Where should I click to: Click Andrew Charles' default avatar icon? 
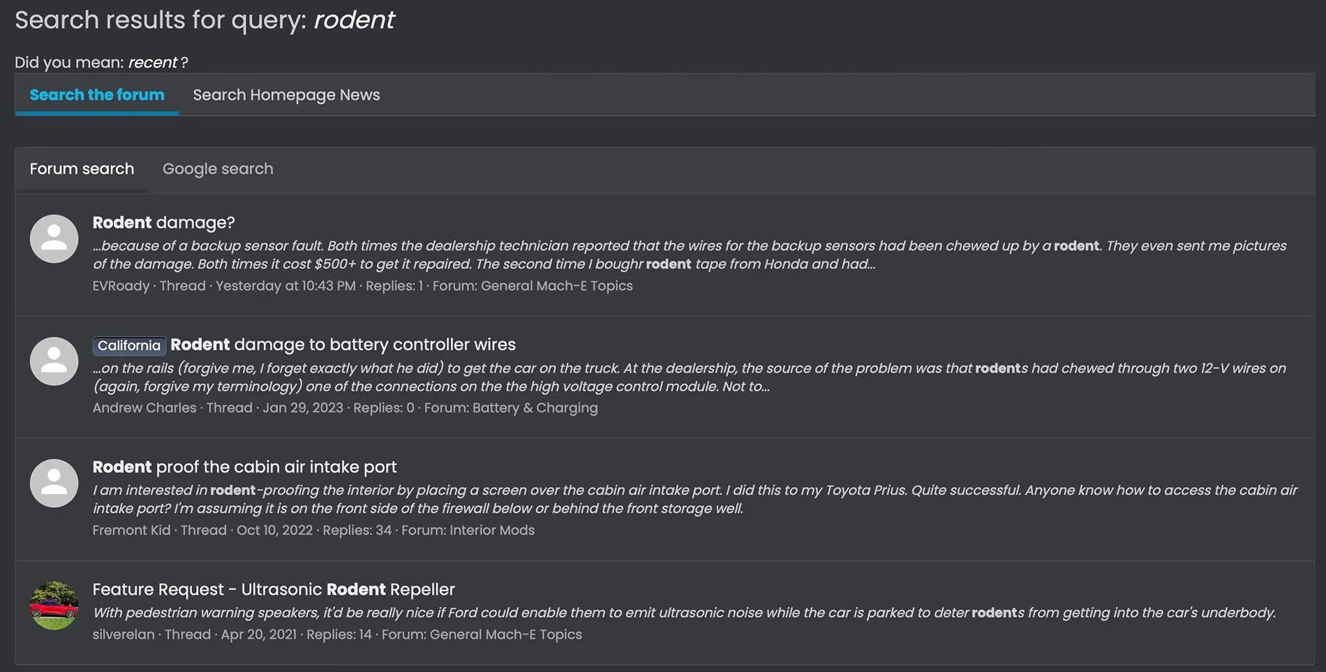pos(54,361)
